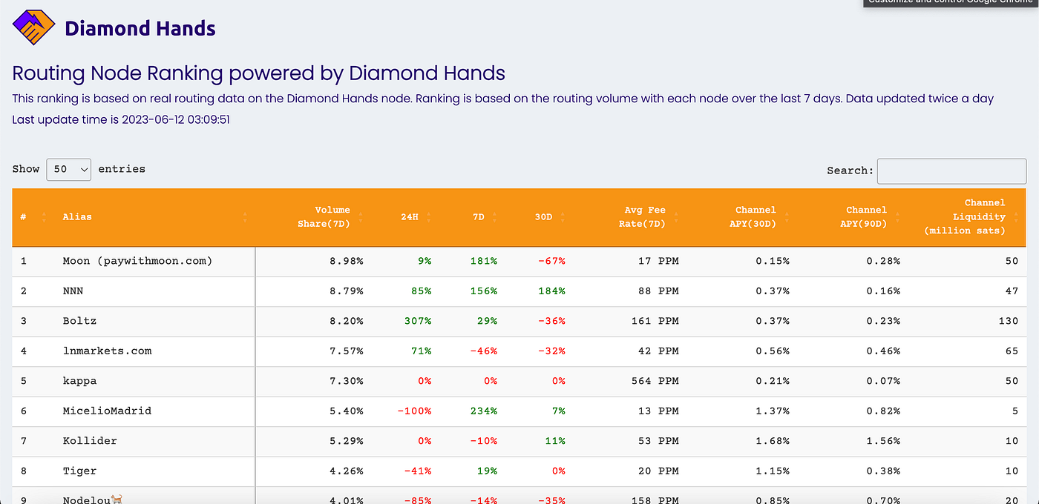This screenshot has height=504, width=1039.
Task: Select the Tiger alias cell
Action: tap(79, 471)
